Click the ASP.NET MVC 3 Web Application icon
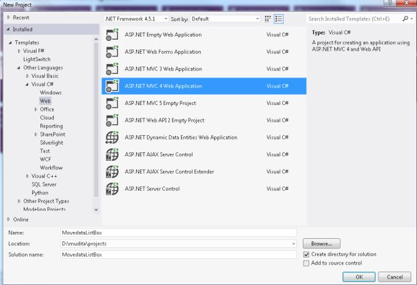 click(112, 69)
